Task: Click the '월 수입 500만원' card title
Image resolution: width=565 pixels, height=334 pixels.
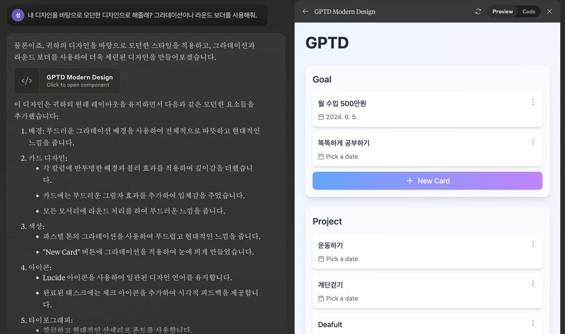Action: click(x=342, y=104)
